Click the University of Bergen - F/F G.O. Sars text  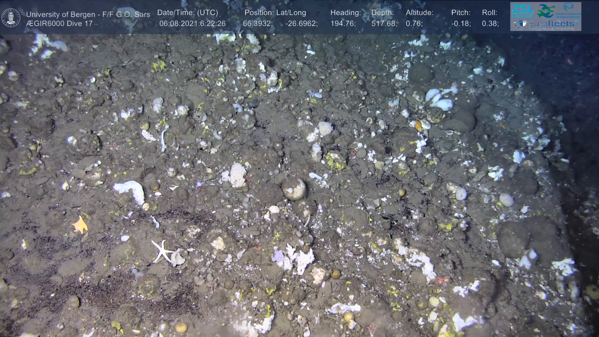[88, 14]
